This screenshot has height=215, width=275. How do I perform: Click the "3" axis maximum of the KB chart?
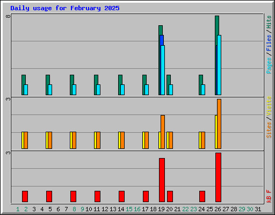(8, 153)
